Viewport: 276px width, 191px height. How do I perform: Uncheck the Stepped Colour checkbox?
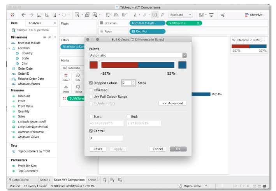(91, 83)
